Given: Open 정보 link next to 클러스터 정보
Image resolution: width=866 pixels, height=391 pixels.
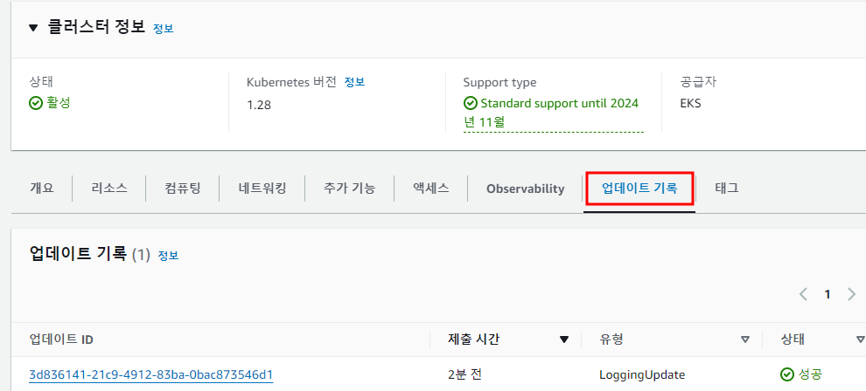Looking at the screenshot, I should (x=164, y=29).
